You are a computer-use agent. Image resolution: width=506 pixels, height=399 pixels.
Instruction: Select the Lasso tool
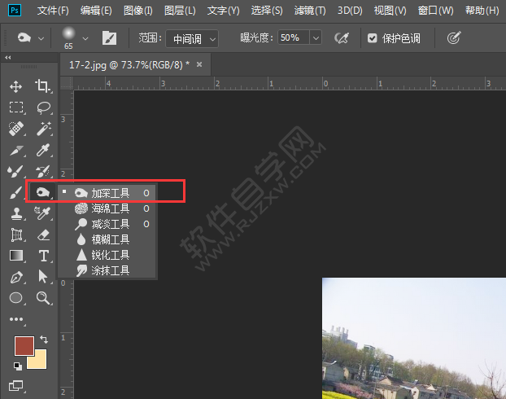[x=44, y=107]
